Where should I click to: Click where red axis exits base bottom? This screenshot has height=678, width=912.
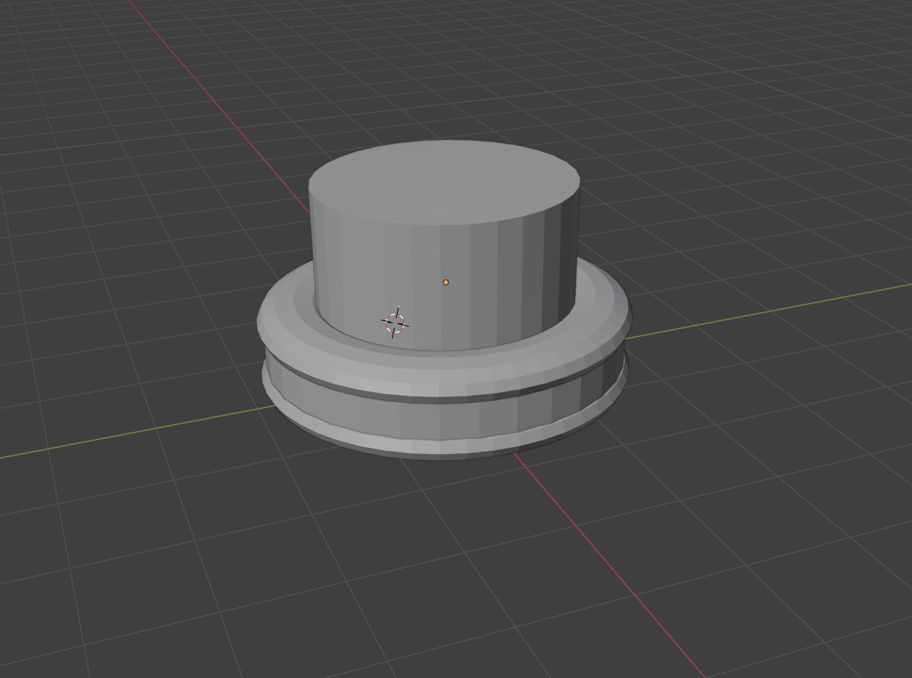point(515,454)
